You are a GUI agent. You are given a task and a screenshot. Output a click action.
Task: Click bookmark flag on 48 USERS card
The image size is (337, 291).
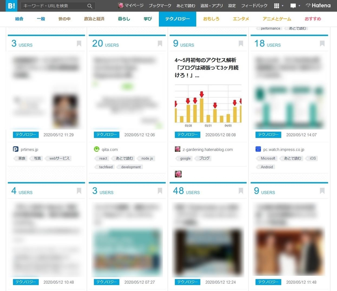(241, 191)
